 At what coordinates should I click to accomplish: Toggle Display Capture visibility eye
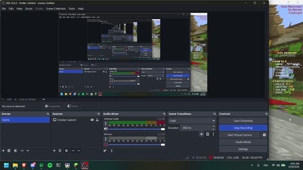click(x=92, y=119)
